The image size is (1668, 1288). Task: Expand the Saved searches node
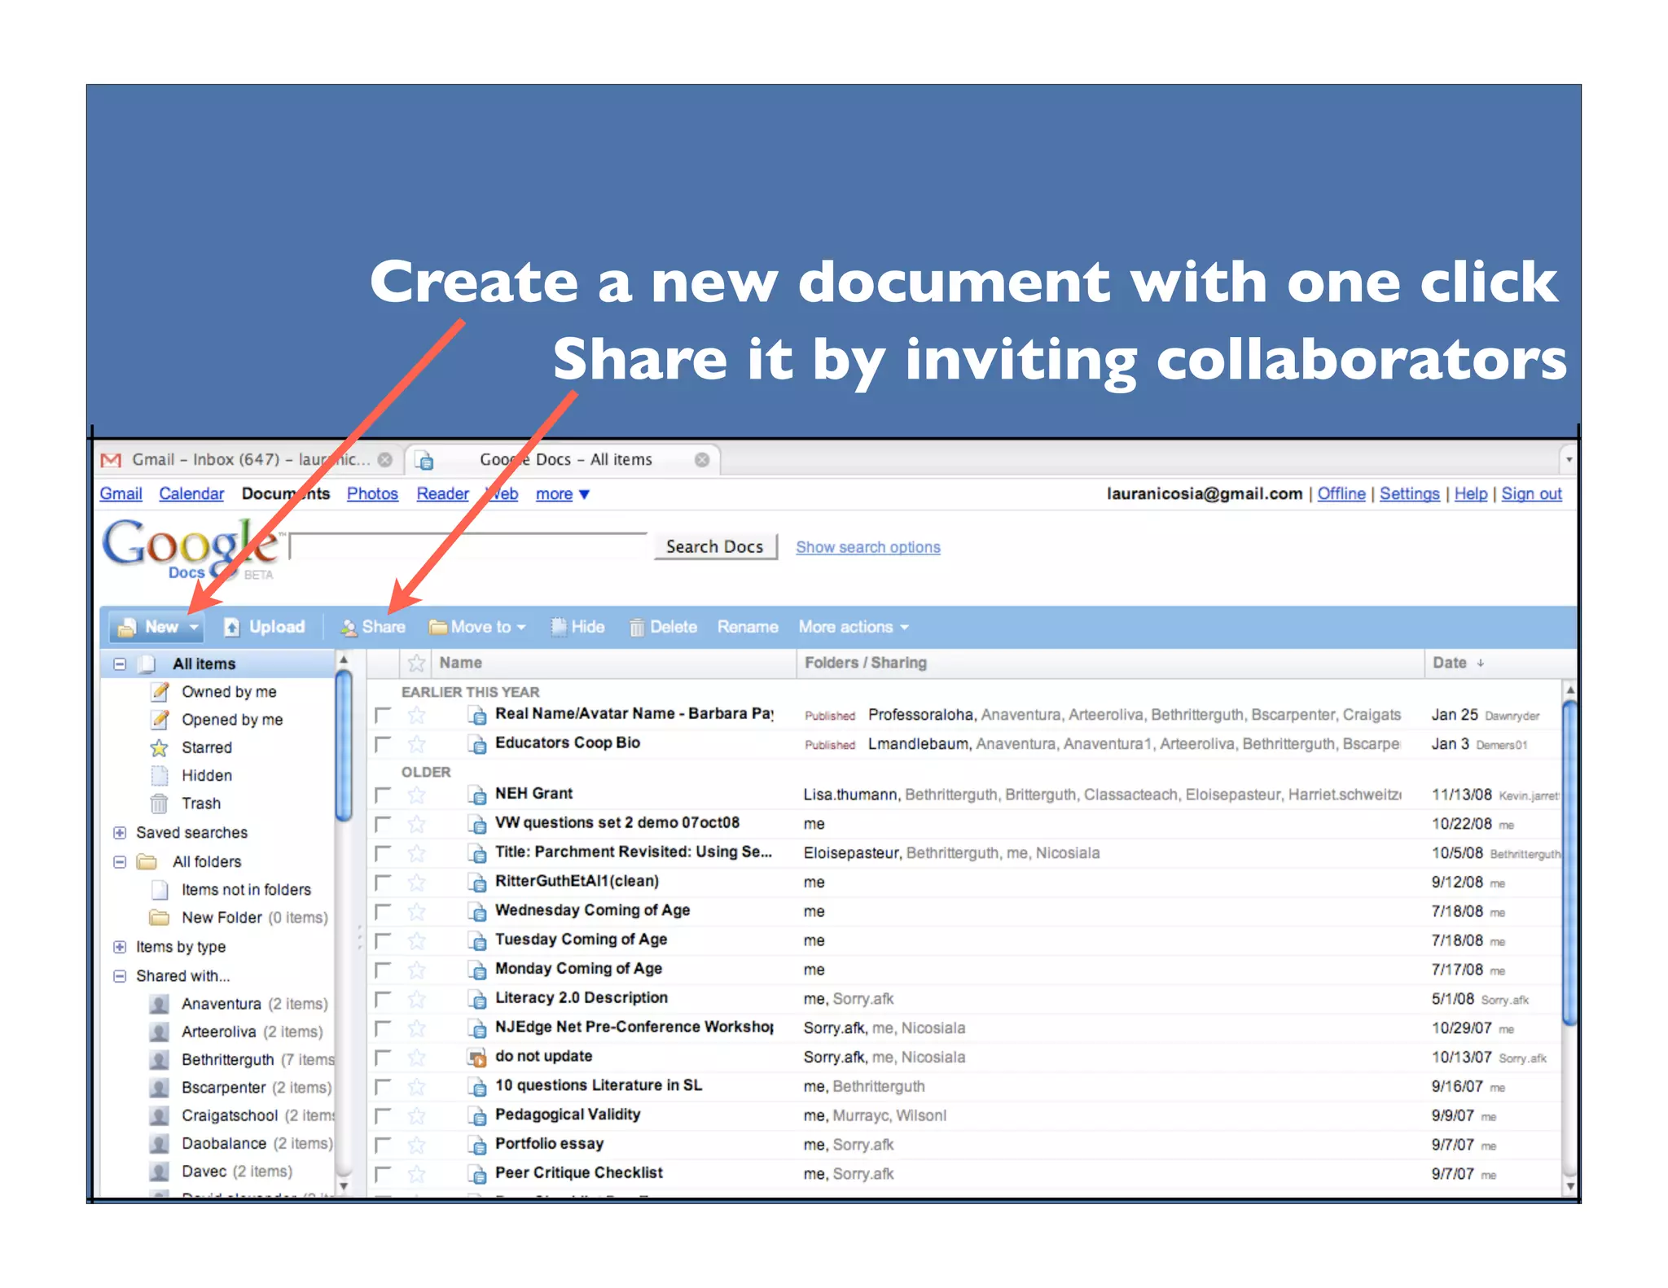pos(120,833)
